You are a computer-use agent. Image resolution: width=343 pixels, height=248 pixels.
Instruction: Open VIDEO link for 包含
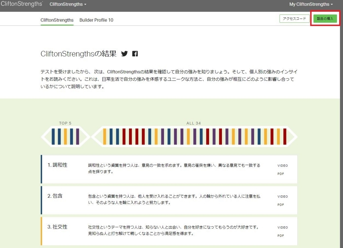click(283, 197)
